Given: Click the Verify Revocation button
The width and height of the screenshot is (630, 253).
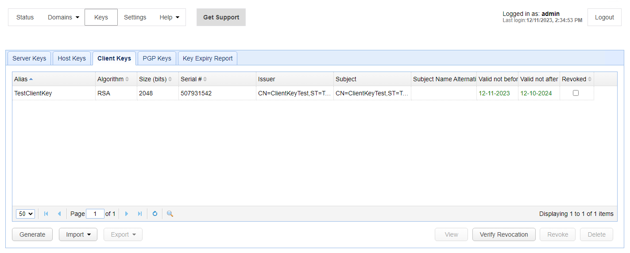Looking at the screenshot, I should click(504, 234).
